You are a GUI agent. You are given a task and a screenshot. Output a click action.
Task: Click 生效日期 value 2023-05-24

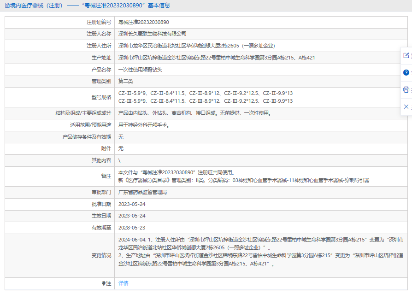point(132,216)
